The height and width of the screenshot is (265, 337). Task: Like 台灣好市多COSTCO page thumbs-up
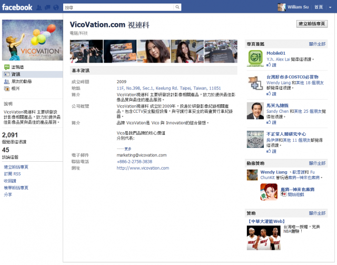(x=271, y=94)
